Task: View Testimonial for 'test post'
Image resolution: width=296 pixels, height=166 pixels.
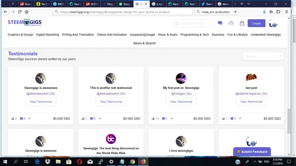Action: 251,101
